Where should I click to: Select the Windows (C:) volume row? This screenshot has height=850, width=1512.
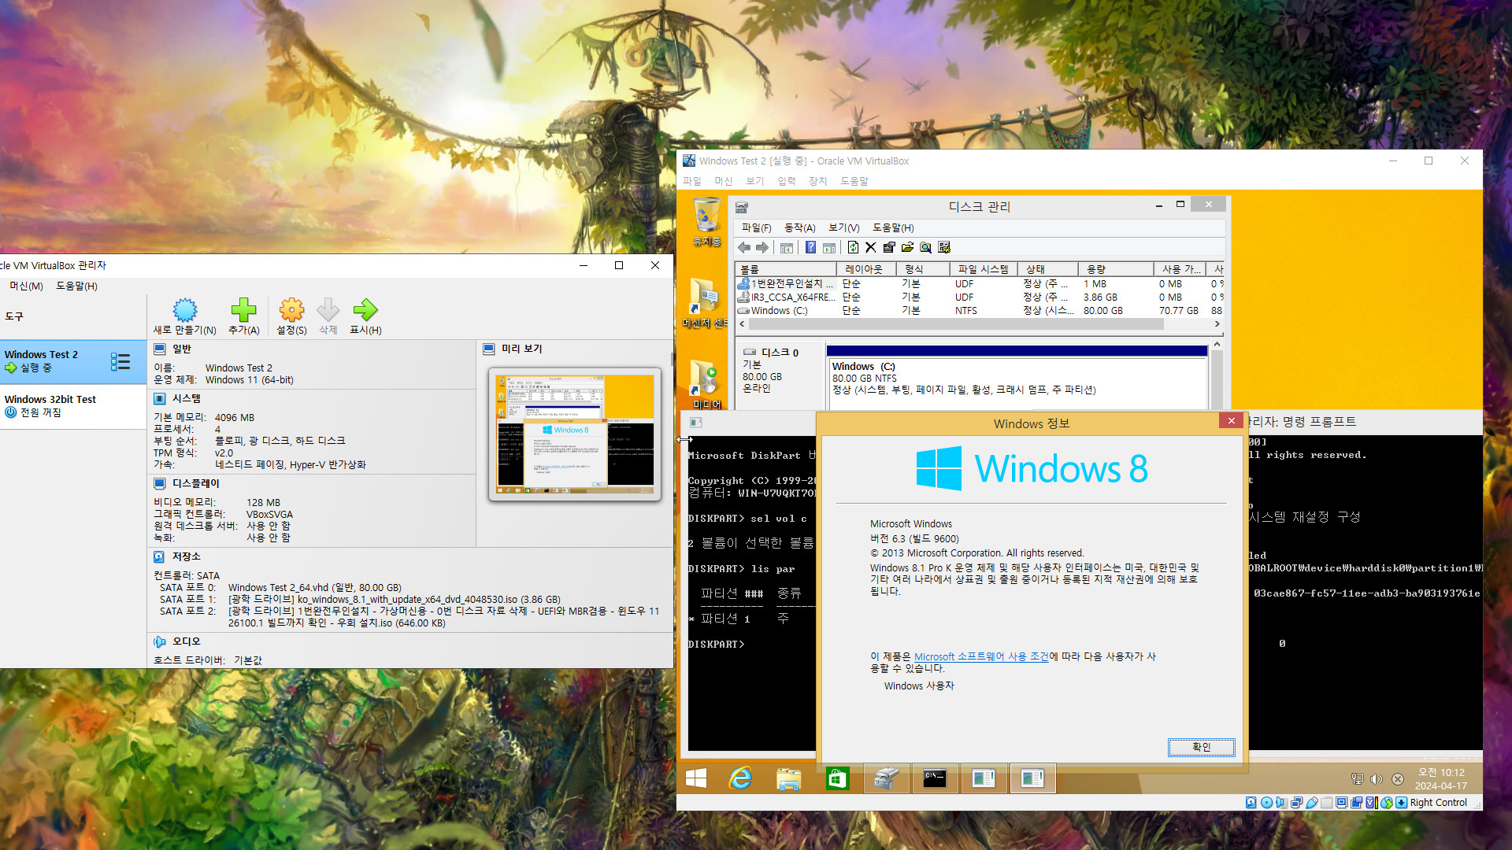[x=980, y=311]
